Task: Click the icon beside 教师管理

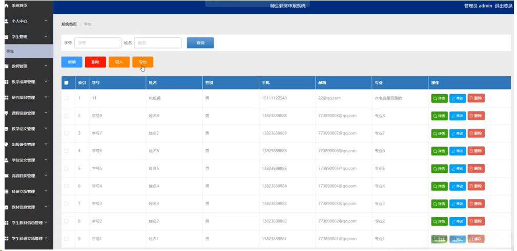Action: [6, 66]
